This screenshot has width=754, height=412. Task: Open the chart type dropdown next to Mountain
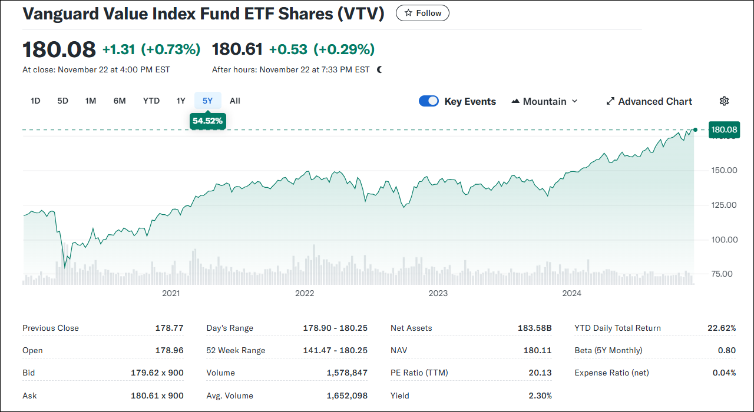click(x=574, y=101)
